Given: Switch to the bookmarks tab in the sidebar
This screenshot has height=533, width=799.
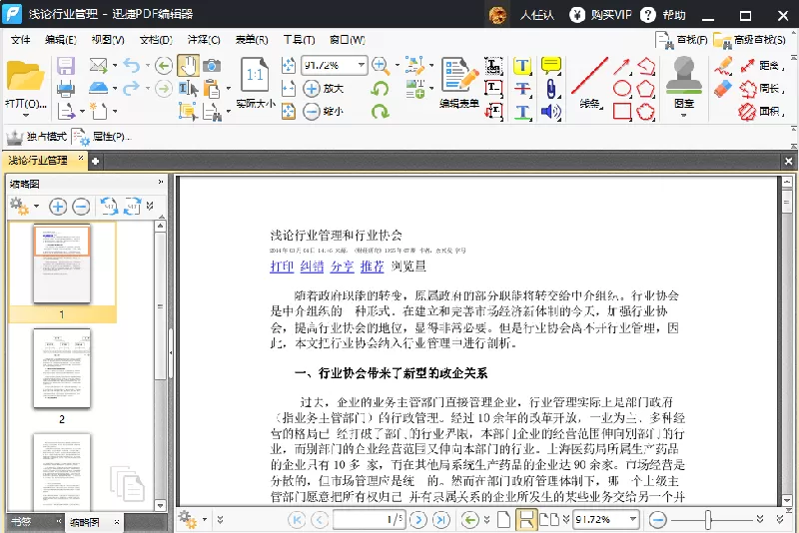Looking at the screenshot, I should [x=21, y=522].
